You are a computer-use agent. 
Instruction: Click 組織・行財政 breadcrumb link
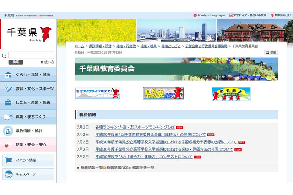[x=126, y=46]
